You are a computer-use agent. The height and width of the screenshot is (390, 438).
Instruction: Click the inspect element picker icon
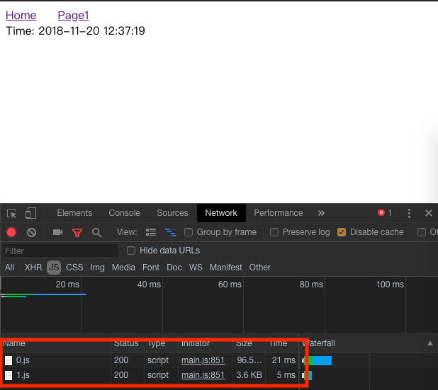click(x=12, y=214)
